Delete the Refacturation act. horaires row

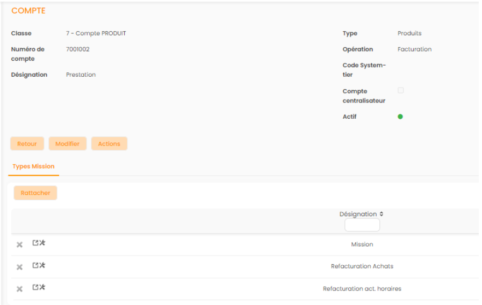pos(19,289)
